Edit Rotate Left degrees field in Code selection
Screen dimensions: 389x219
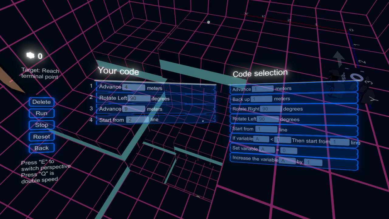(x=268, y=119)
